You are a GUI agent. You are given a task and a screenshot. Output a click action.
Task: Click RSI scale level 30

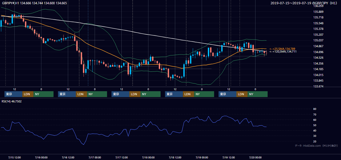click(x=315, y=136)
